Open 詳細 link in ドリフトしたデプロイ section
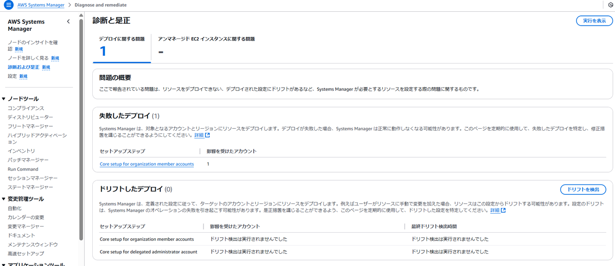The height and width of the screenshot is (266, 615). click(495, 211)
